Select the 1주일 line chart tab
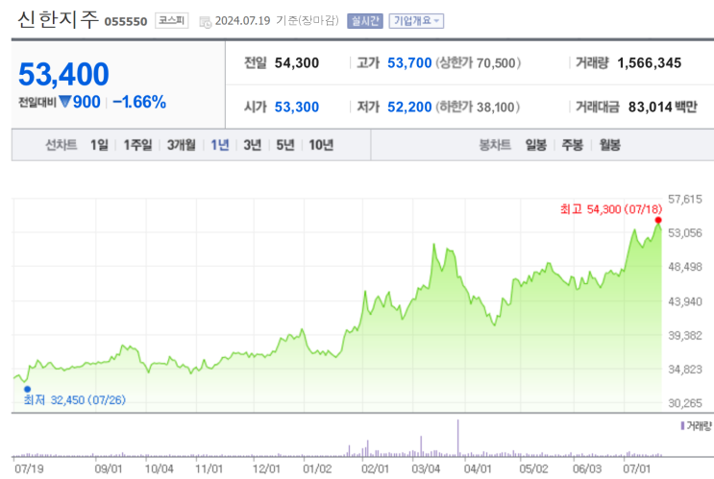The width and height of the screenshot is (714, 479). [138, 145]
